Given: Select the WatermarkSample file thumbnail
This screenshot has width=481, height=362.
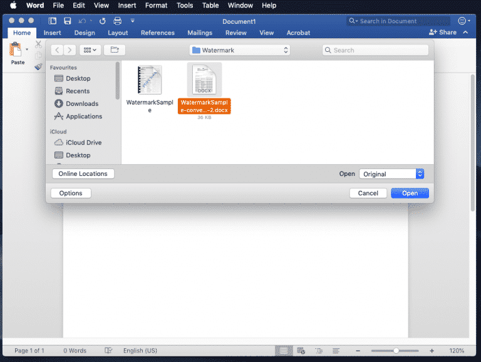Looking at the screenshot, I should pyautogui.click(x=150, y=80).
